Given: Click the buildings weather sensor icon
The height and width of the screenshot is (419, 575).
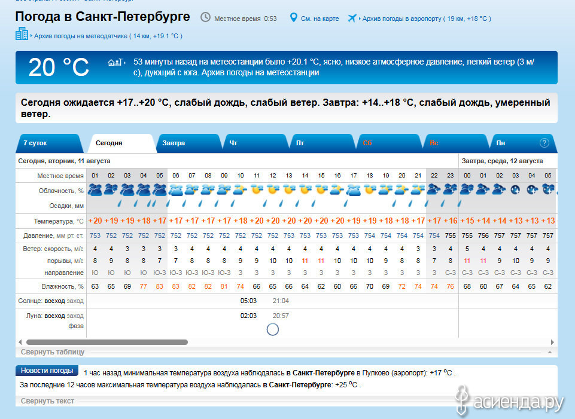Looking at the screenshot, I should pos(22,33).
